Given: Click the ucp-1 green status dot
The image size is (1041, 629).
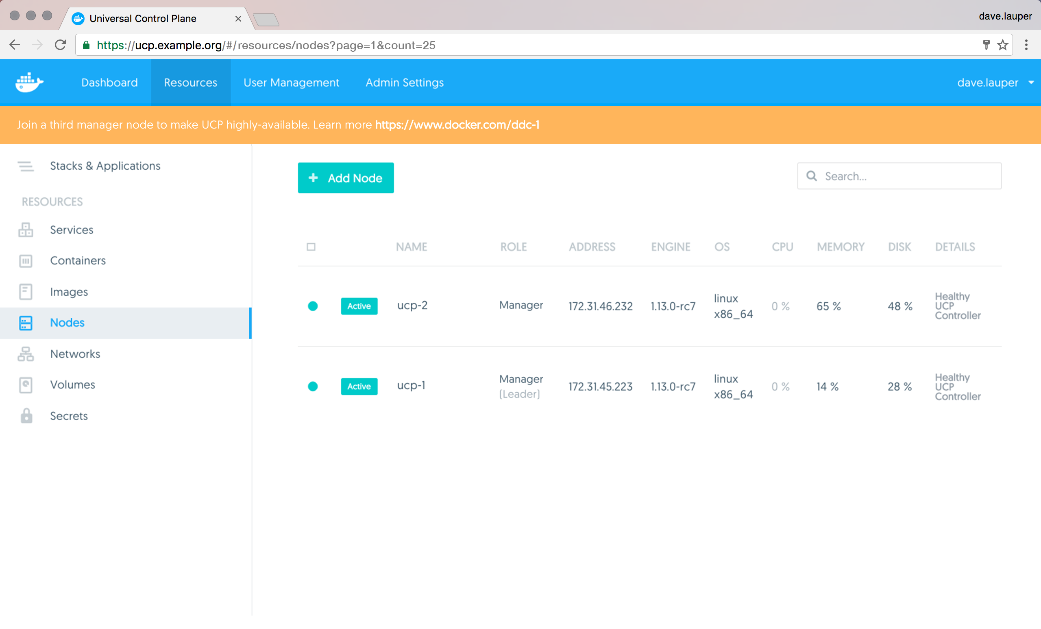Looking at the screenshot, I should tap(313, 387).
